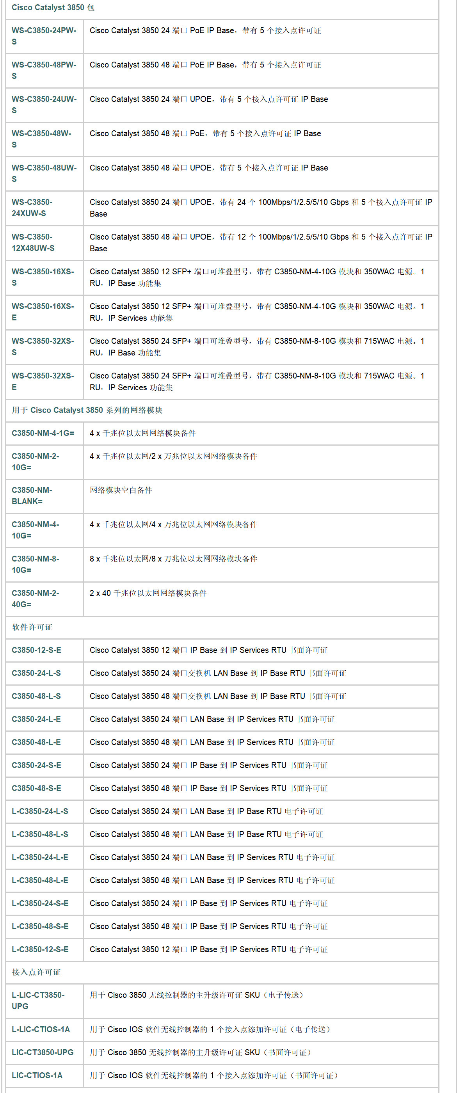Click the WS-C3850-16XS-E product number
Image resolution: width=457 pixels, height=1093 pixels.
pos(43,312)
